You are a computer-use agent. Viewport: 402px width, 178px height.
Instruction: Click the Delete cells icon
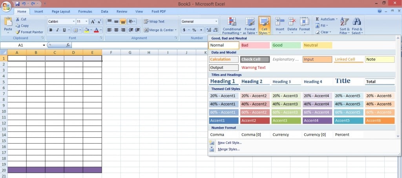coord(292,21)
